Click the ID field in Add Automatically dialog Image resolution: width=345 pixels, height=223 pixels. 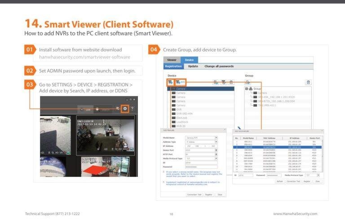[246, 175]
